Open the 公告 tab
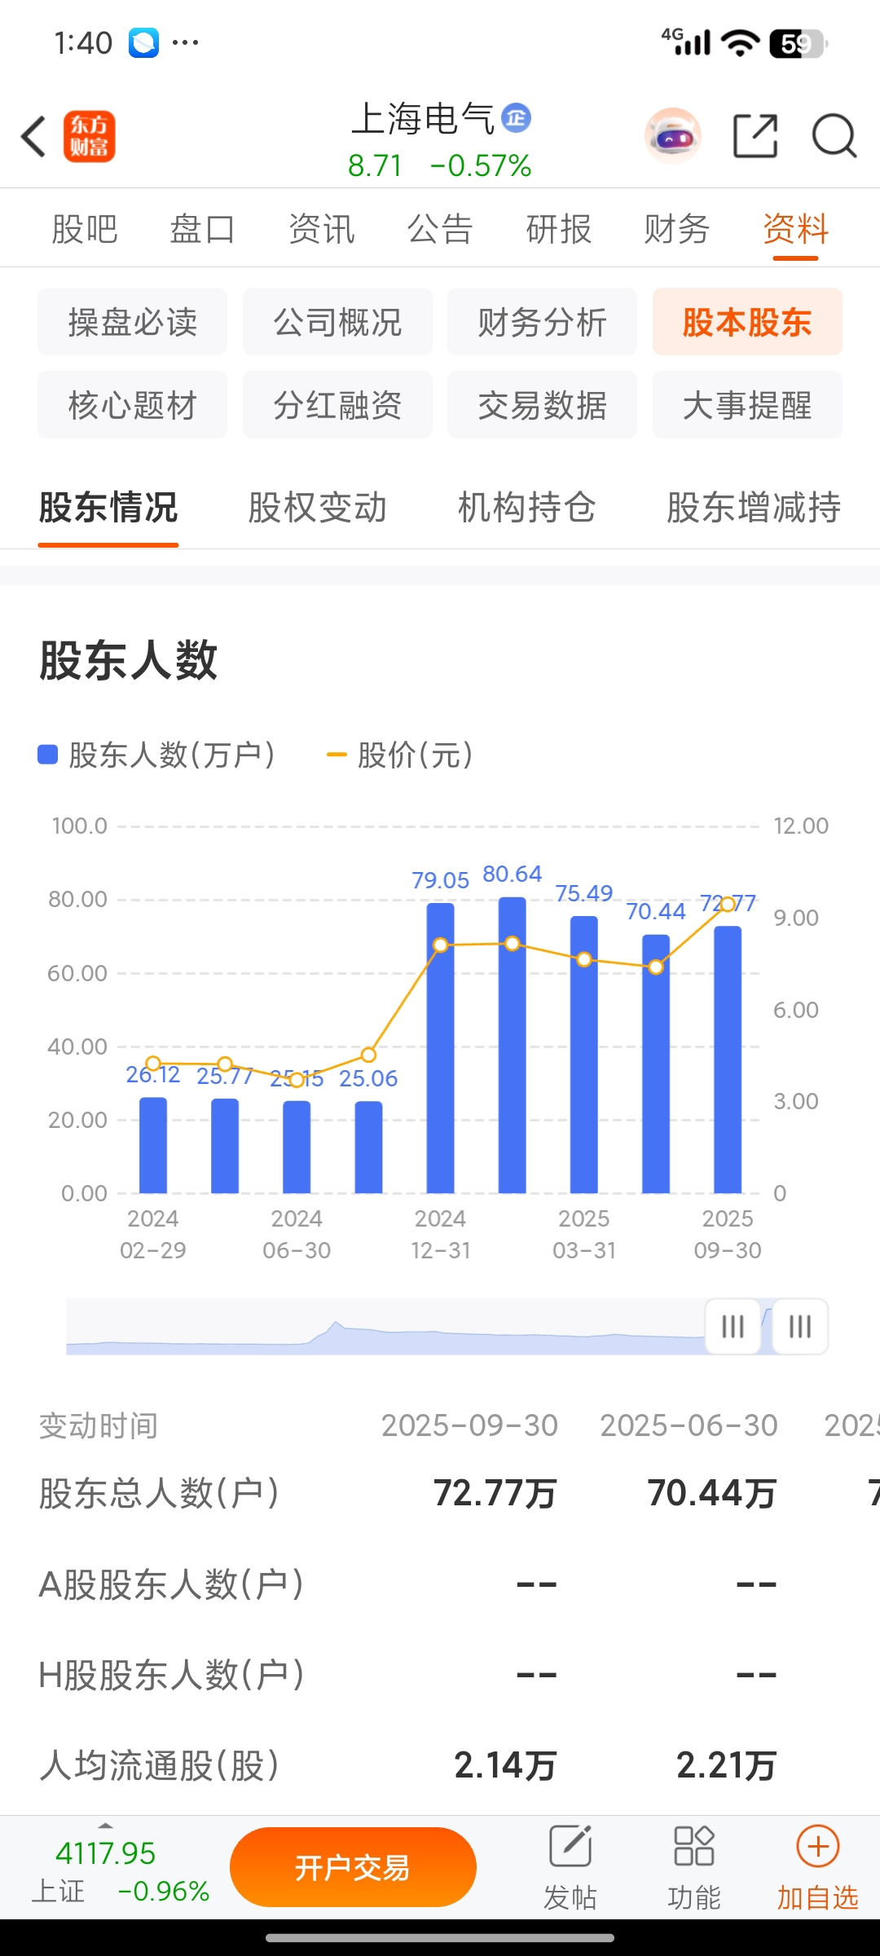 tap(440, 229)
